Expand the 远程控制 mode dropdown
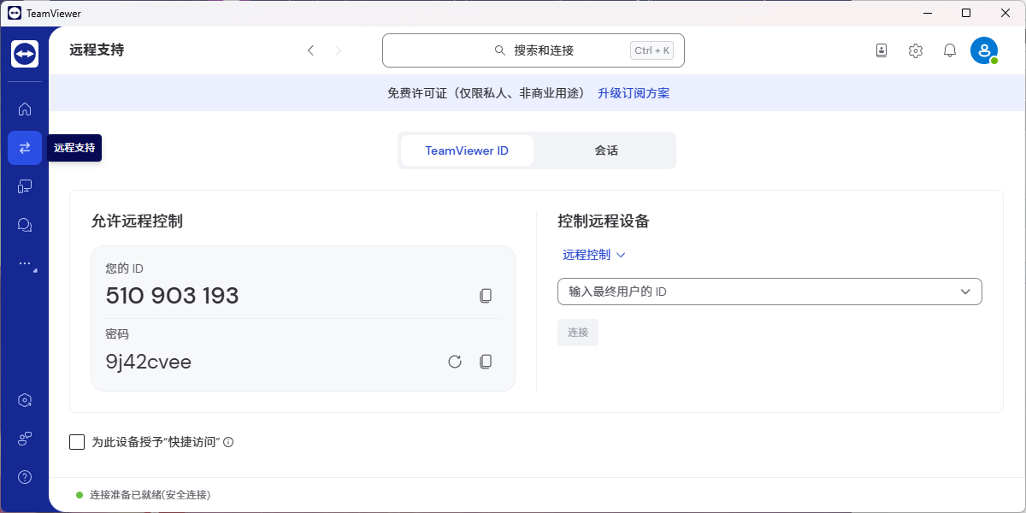This screenshot has width=1026, height=513. pos(594,255)
